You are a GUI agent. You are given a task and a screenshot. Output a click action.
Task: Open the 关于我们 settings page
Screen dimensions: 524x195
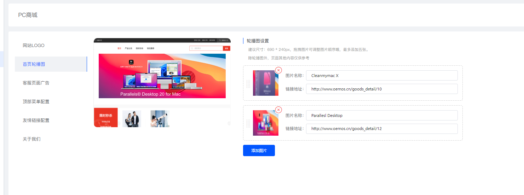click(31, 139)
